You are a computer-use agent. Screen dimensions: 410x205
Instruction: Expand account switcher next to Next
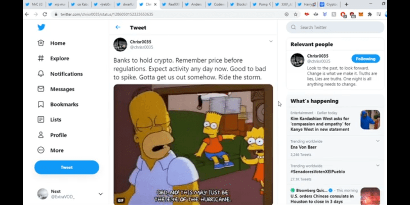pos(100,194)
